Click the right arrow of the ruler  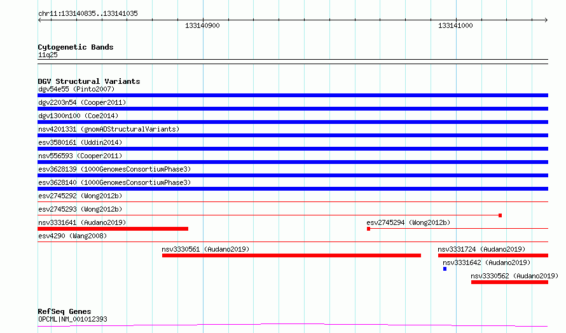pos(546,20)
